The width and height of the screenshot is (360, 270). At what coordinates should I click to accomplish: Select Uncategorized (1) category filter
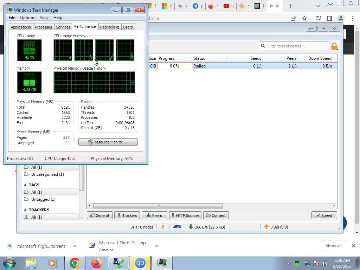[x=47, y=174]
